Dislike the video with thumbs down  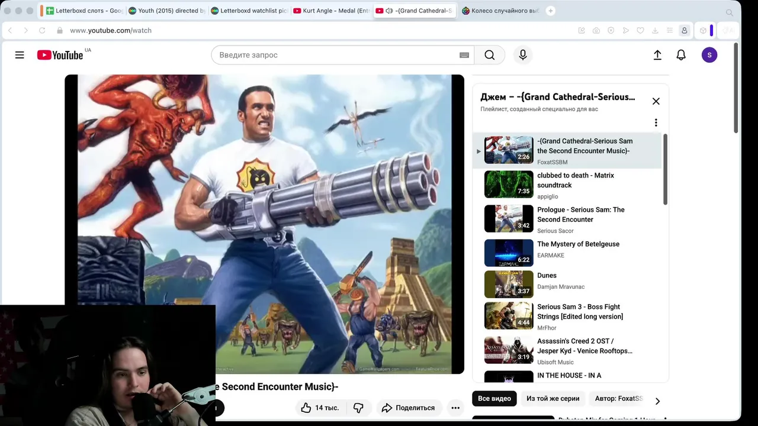[x=358, y=408]
